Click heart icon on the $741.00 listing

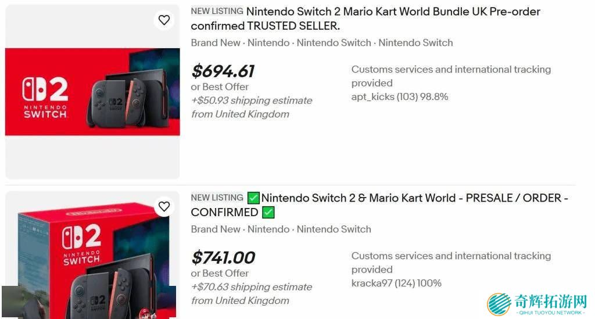(164, 207)
